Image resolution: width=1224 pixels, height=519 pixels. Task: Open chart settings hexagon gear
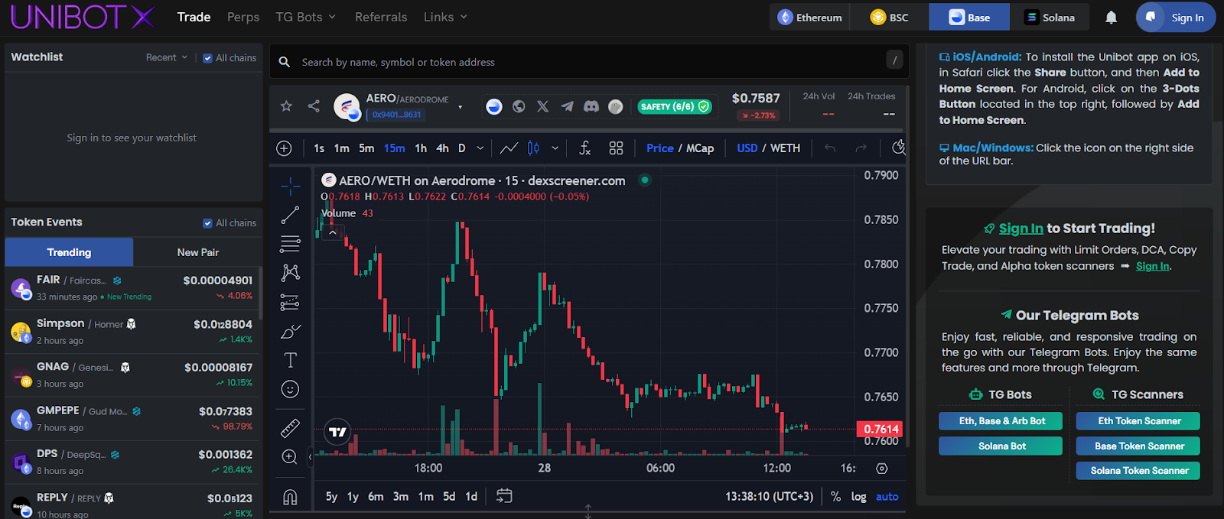tap(882, 468)
